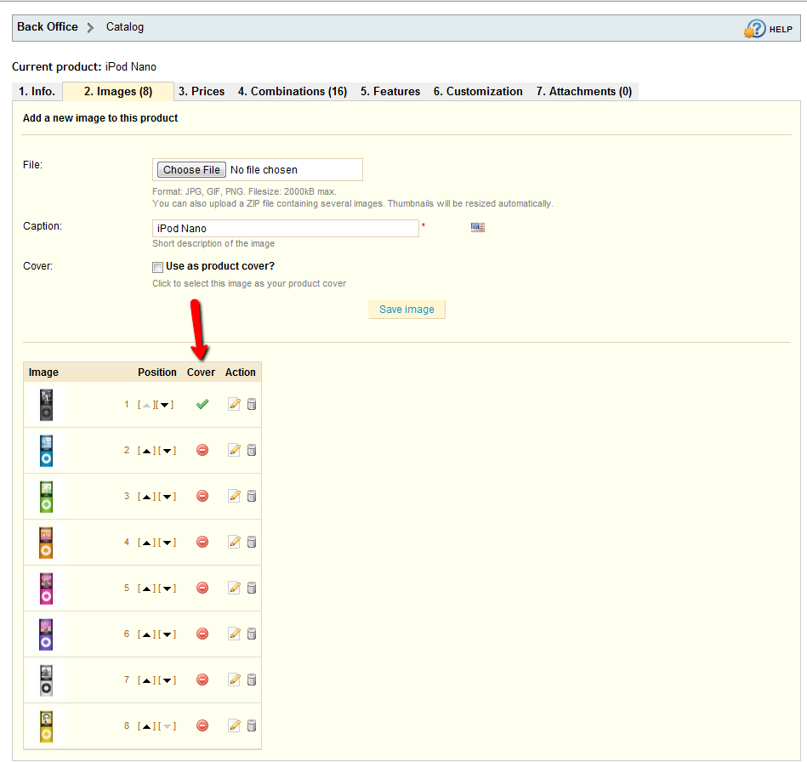Move image 5 up one position

[x=146, y=589]
